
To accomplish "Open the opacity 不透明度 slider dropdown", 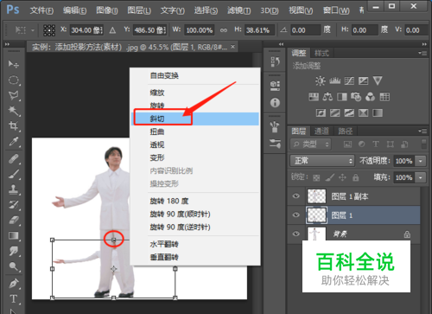I will click(x=421, y=161).
